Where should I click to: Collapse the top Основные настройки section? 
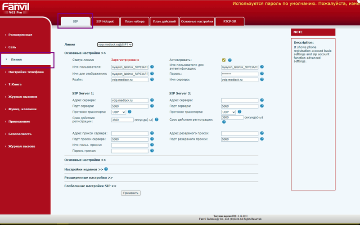coord(85,53)
